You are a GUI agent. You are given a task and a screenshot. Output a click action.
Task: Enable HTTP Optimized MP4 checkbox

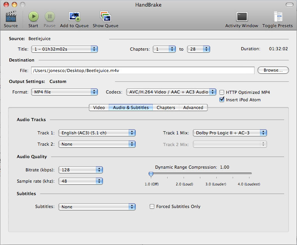coord(222,92)
